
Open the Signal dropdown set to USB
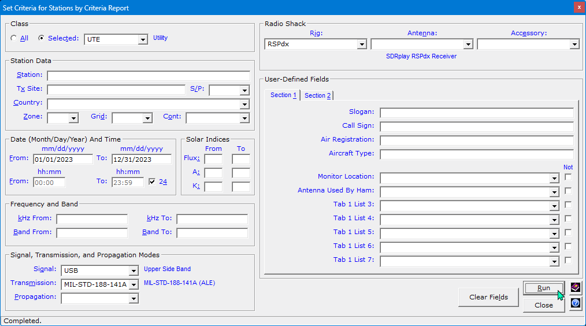[133, 270]
